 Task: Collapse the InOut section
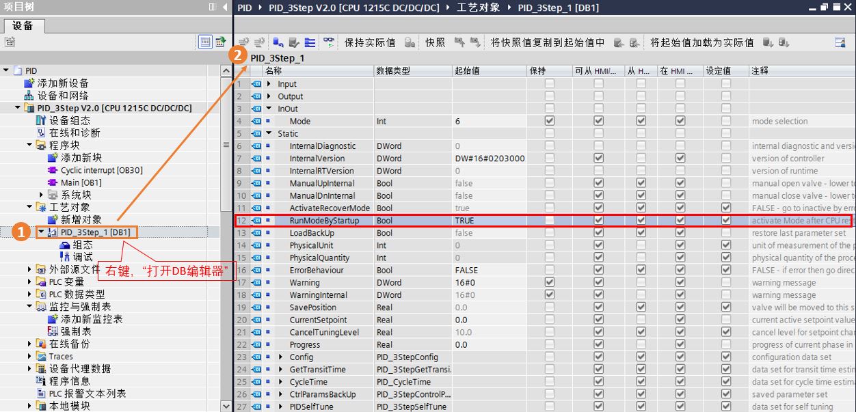pos(269,109)
